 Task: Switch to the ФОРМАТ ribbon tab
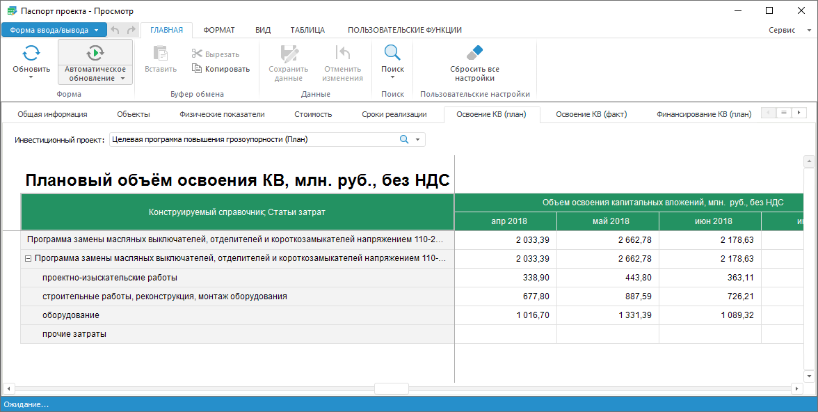219,30
